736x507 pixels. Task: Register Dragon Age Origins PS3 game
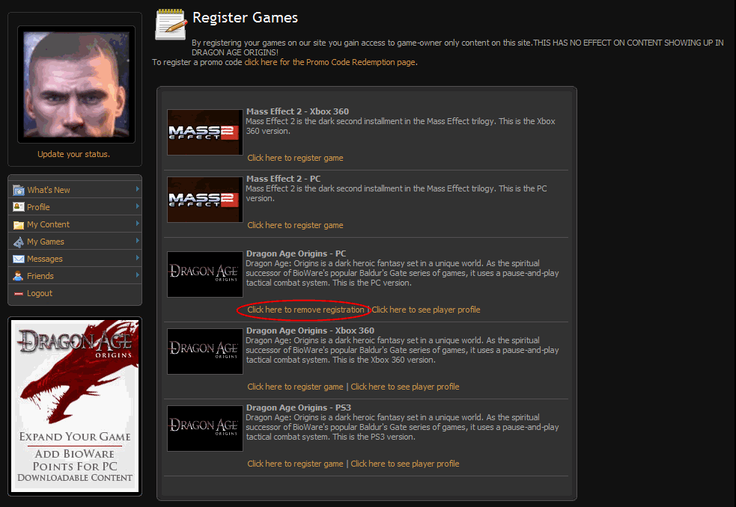[x=295, y=464]
